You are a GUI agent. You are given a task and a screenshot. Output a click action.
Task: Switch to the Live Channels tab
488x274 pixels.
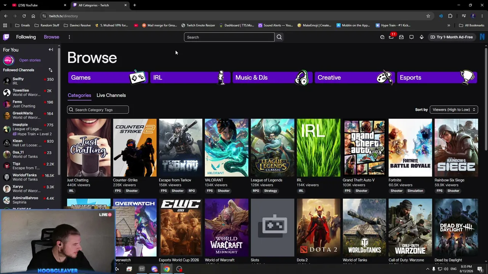pos(111,95)
